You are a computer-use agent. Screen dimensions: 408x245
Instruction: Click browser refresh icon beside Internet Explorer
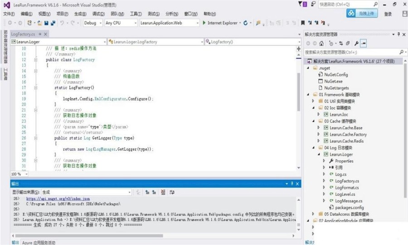coord(245,23)
